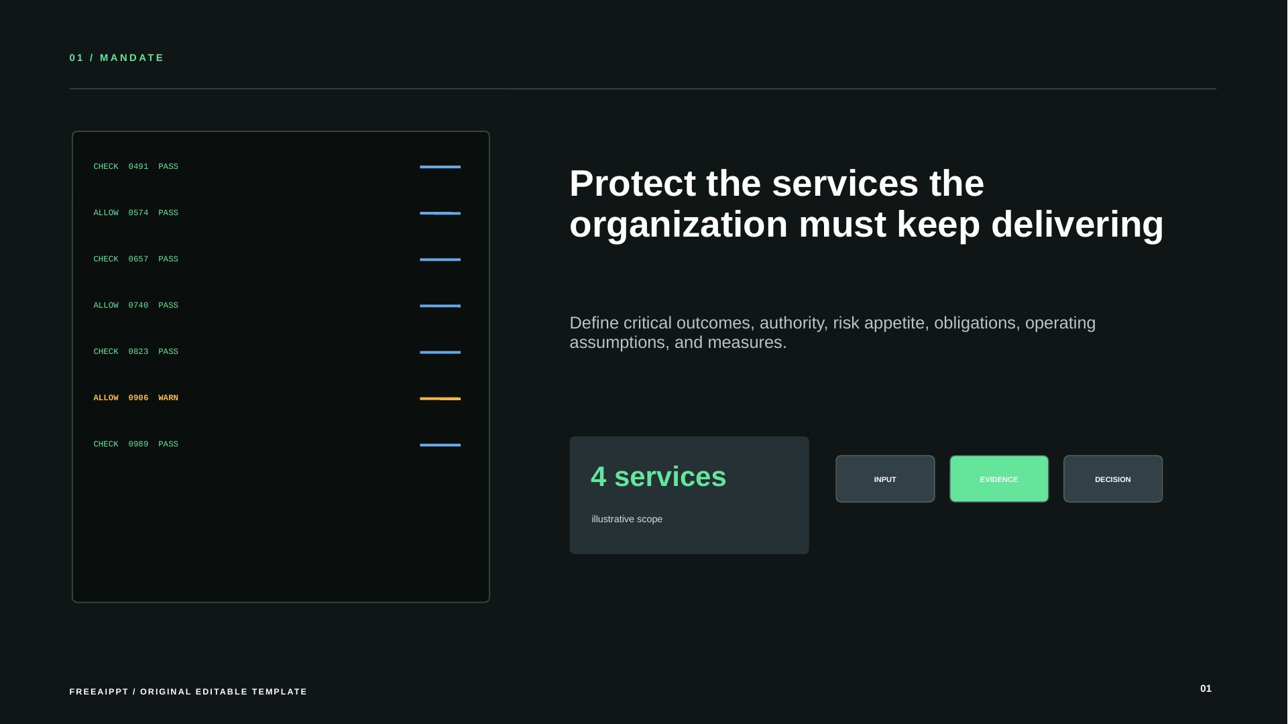Click the blue bar beside CHECK 0989
The width and height of the screenshot is (1288, 724).
(x=440, y=444)
